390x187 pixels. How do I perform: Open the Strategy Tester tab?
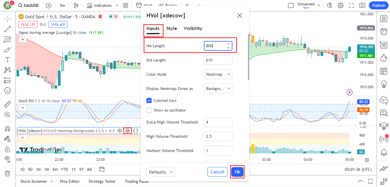(x=102, y=181)
